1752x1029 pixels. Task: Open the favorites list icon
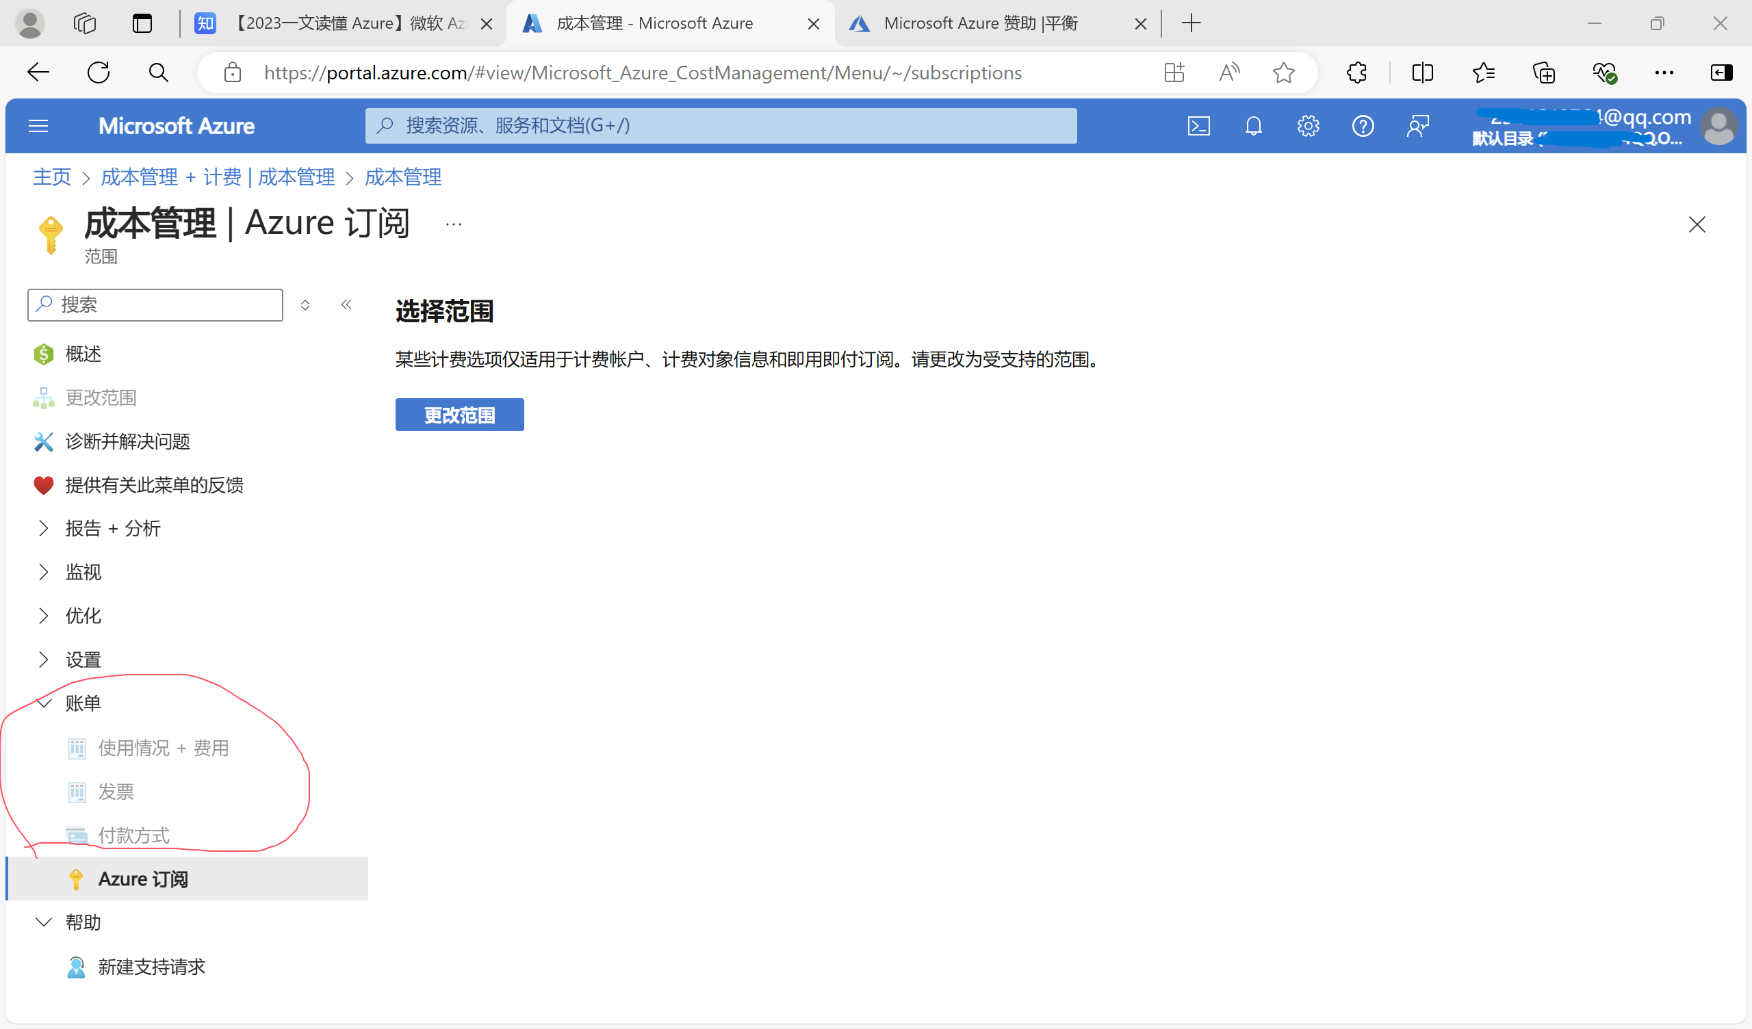(x=1483, y=73)
